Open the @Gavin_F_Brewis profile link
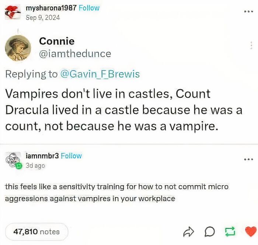 (100, 74)
